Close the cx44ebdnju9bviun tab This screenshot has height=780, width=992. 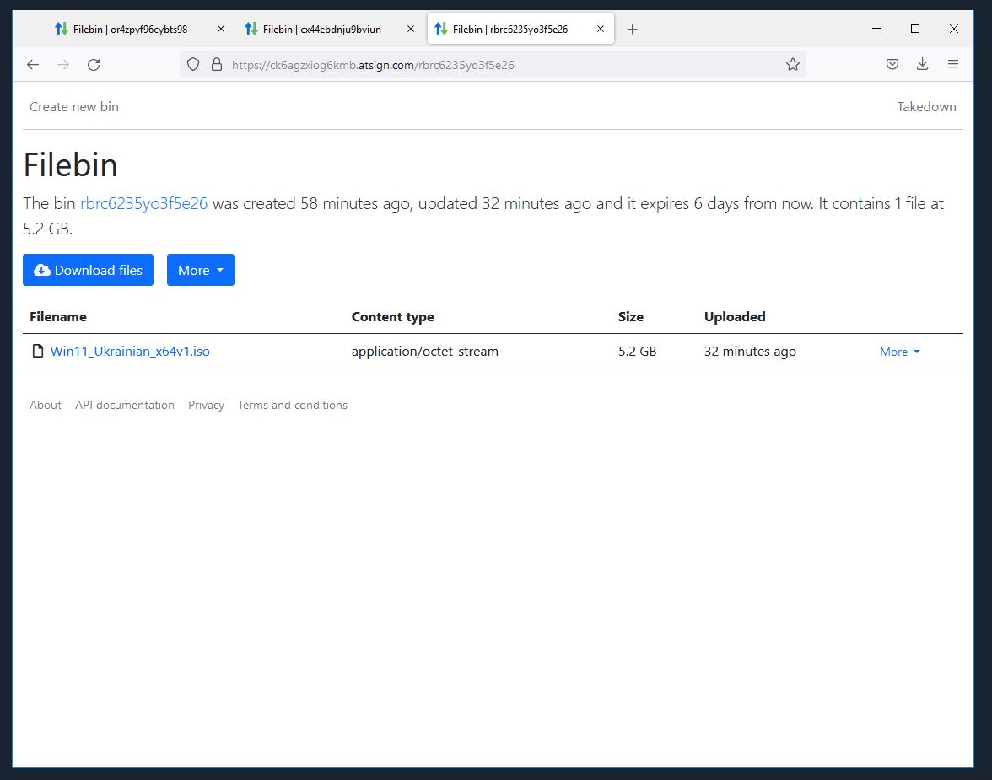(411, 30)
